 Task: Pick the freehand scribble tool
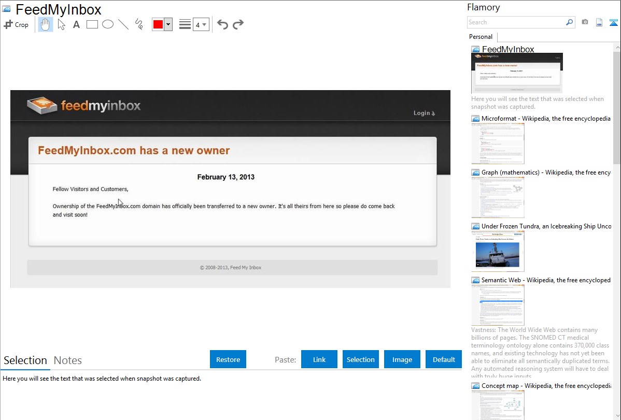pyautogui.click(x=139, y=24)
